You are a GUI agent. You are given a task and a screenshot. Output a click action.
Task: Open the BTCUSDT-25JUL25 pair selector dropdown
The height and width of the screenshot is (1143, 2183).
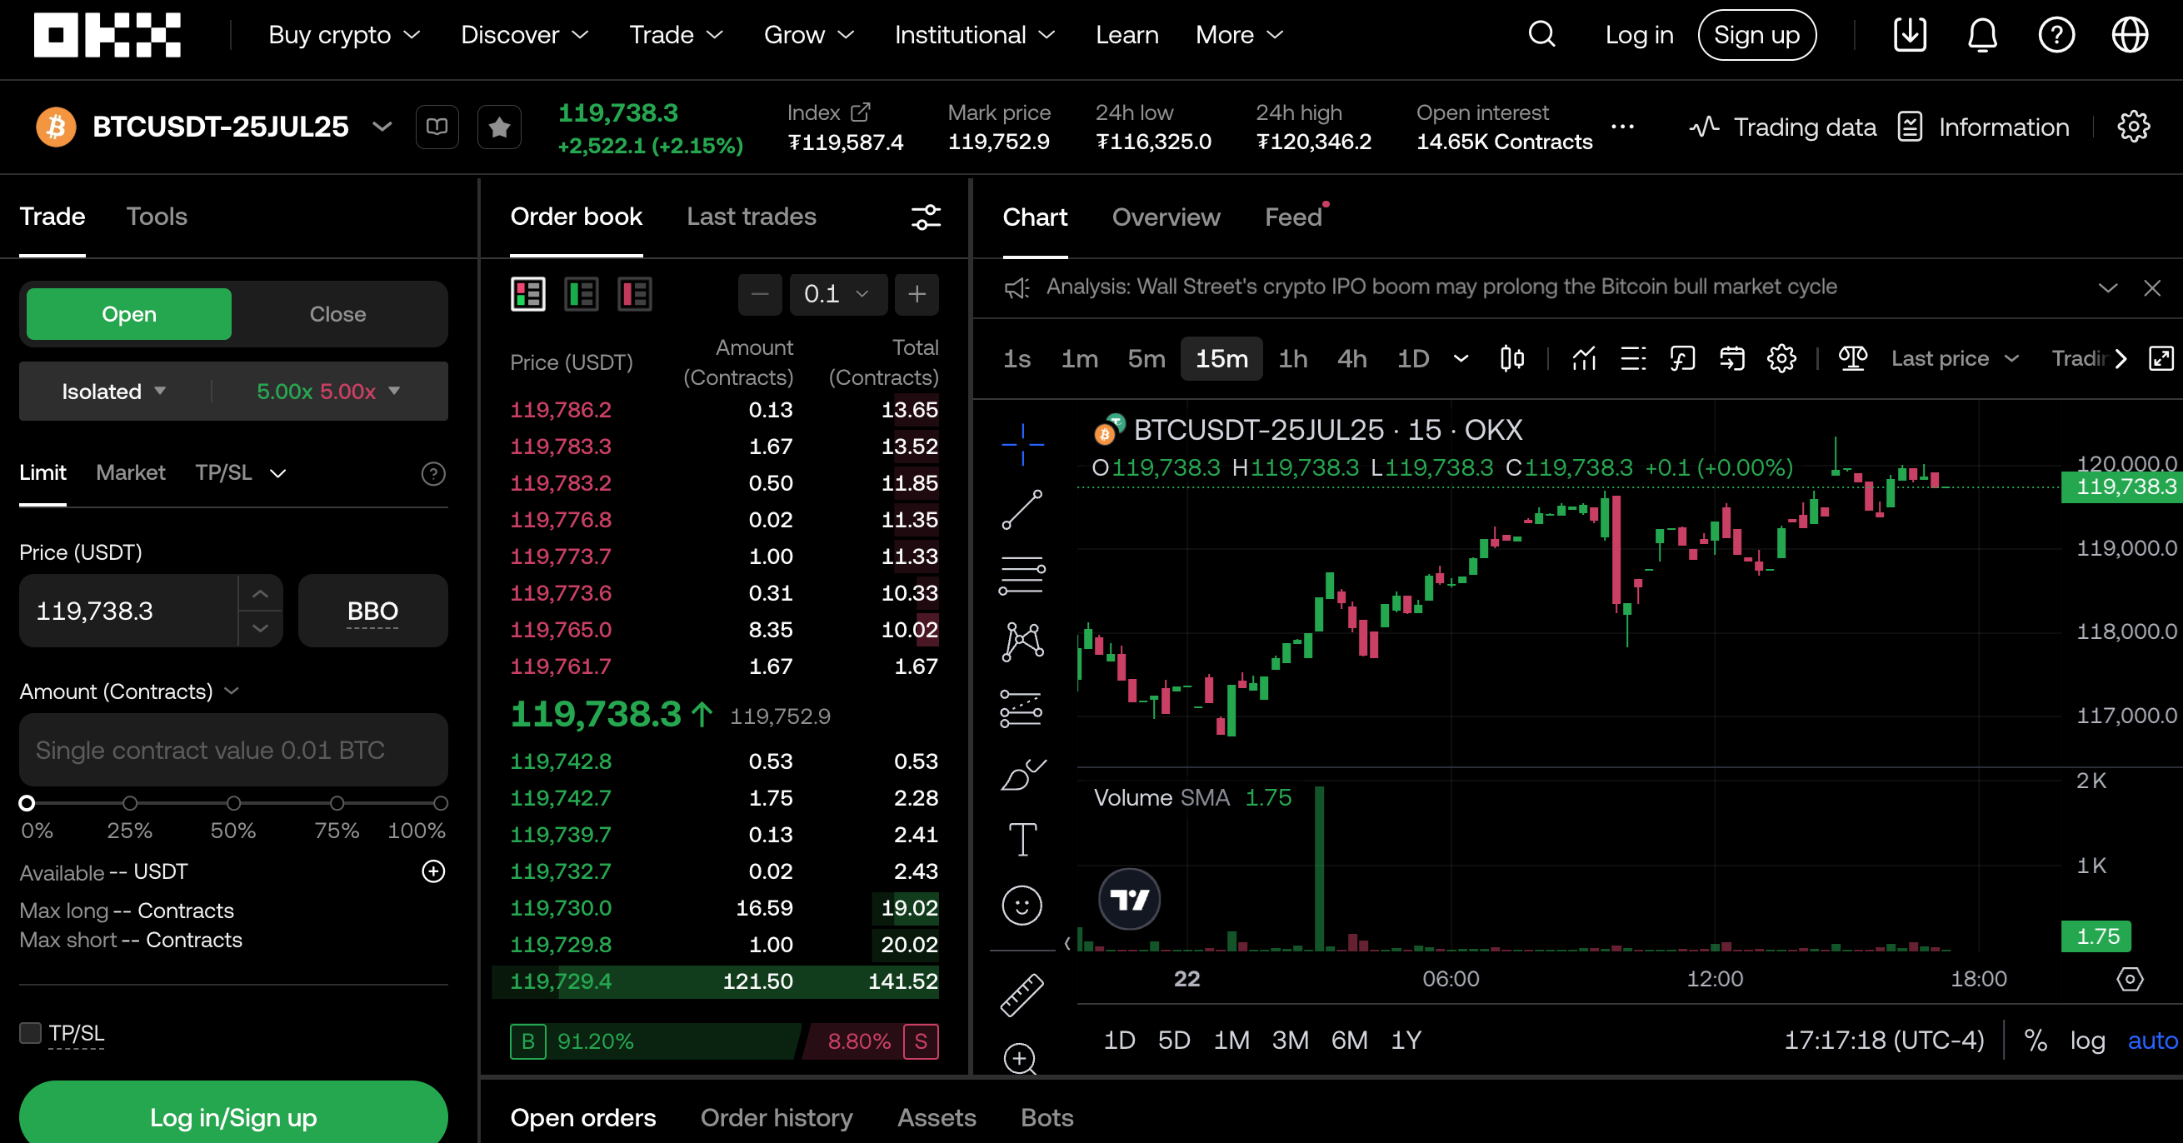coord(382,127)
